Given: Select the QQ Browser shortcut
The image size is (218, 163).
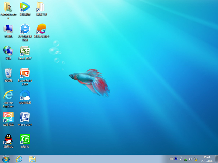Looking at the screenshot, I should pyautogui.click(x=25, y=95).
